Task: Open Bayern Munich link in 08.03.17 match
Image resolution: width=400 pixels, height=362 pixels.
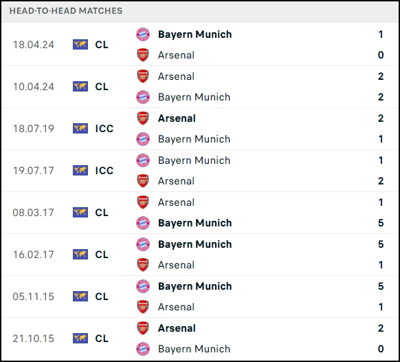Action: coord(195,223)
